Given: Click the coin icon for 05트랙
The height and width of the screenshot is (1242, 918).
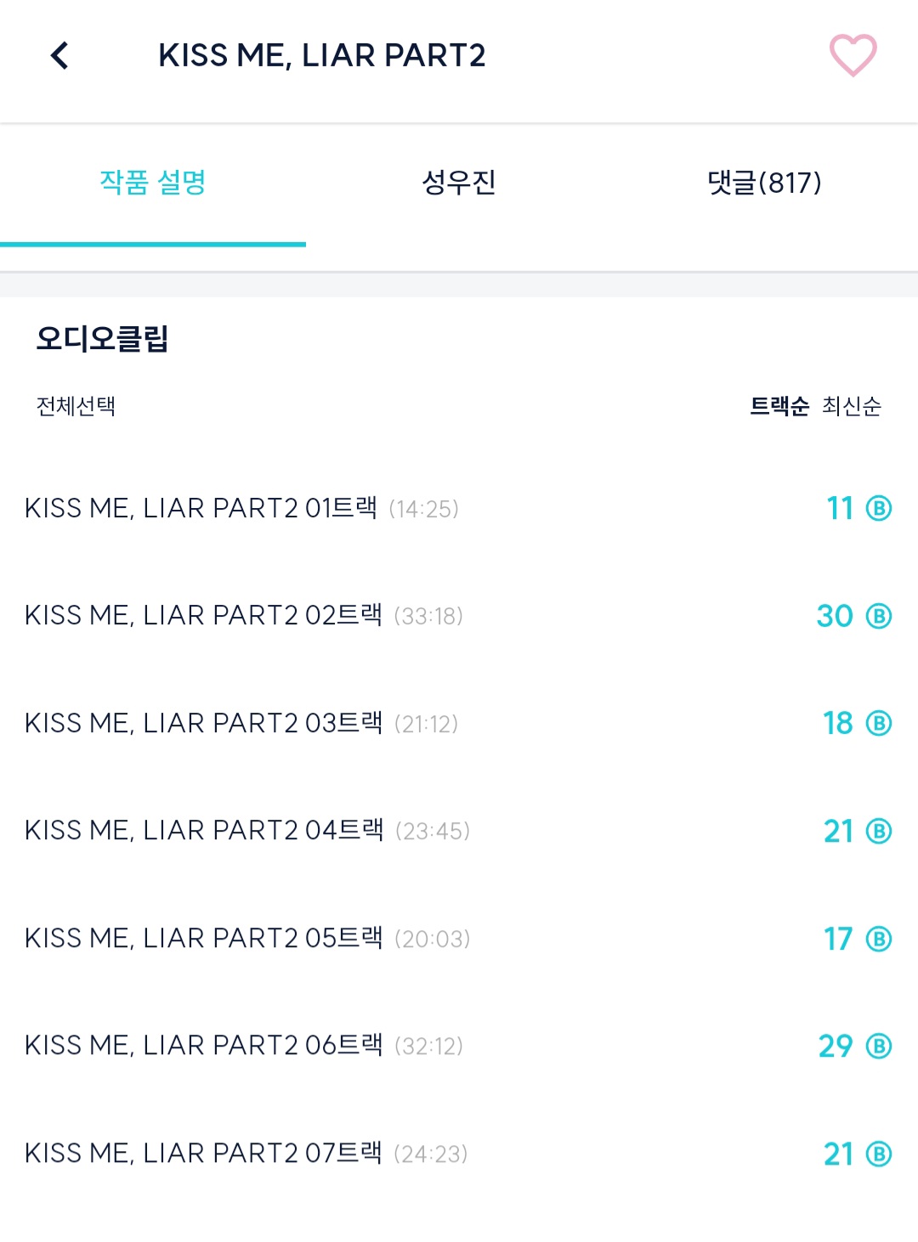Looking at the screenshot, I should [879, 939].
